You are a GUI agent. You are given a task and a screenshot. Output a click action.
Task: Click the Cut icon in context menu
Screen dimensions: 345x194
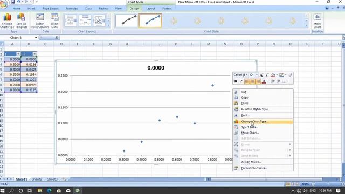pyautogui.click(x=236, y=92)
